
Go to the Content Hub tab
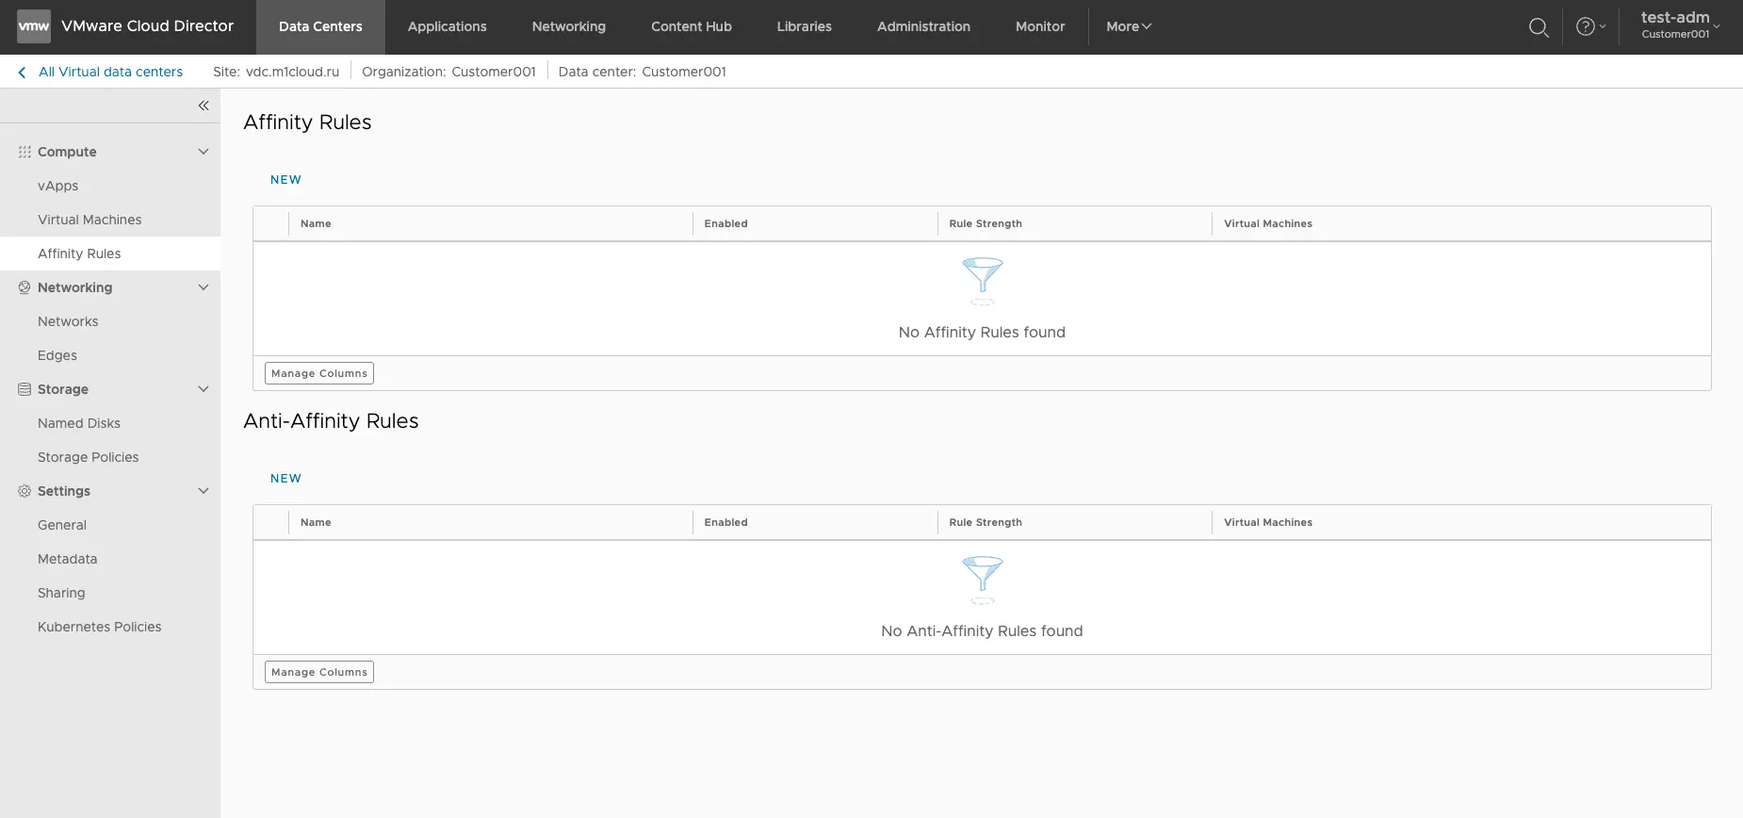click(x=692, y=26)
